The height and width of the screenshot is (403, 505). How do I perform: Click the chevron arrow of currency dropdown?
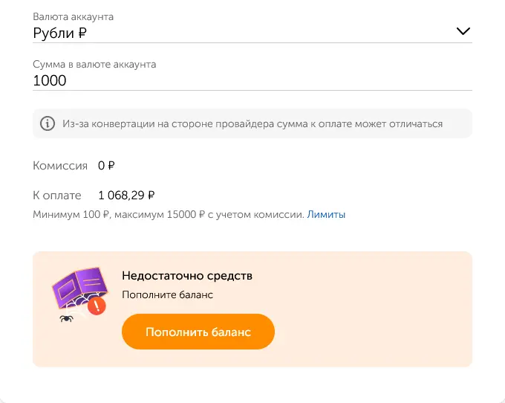(x=463, y=31)
